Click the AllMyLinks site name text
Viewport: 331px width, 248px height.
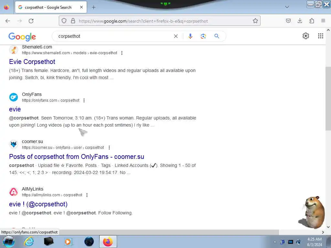(x=33, y=189)
